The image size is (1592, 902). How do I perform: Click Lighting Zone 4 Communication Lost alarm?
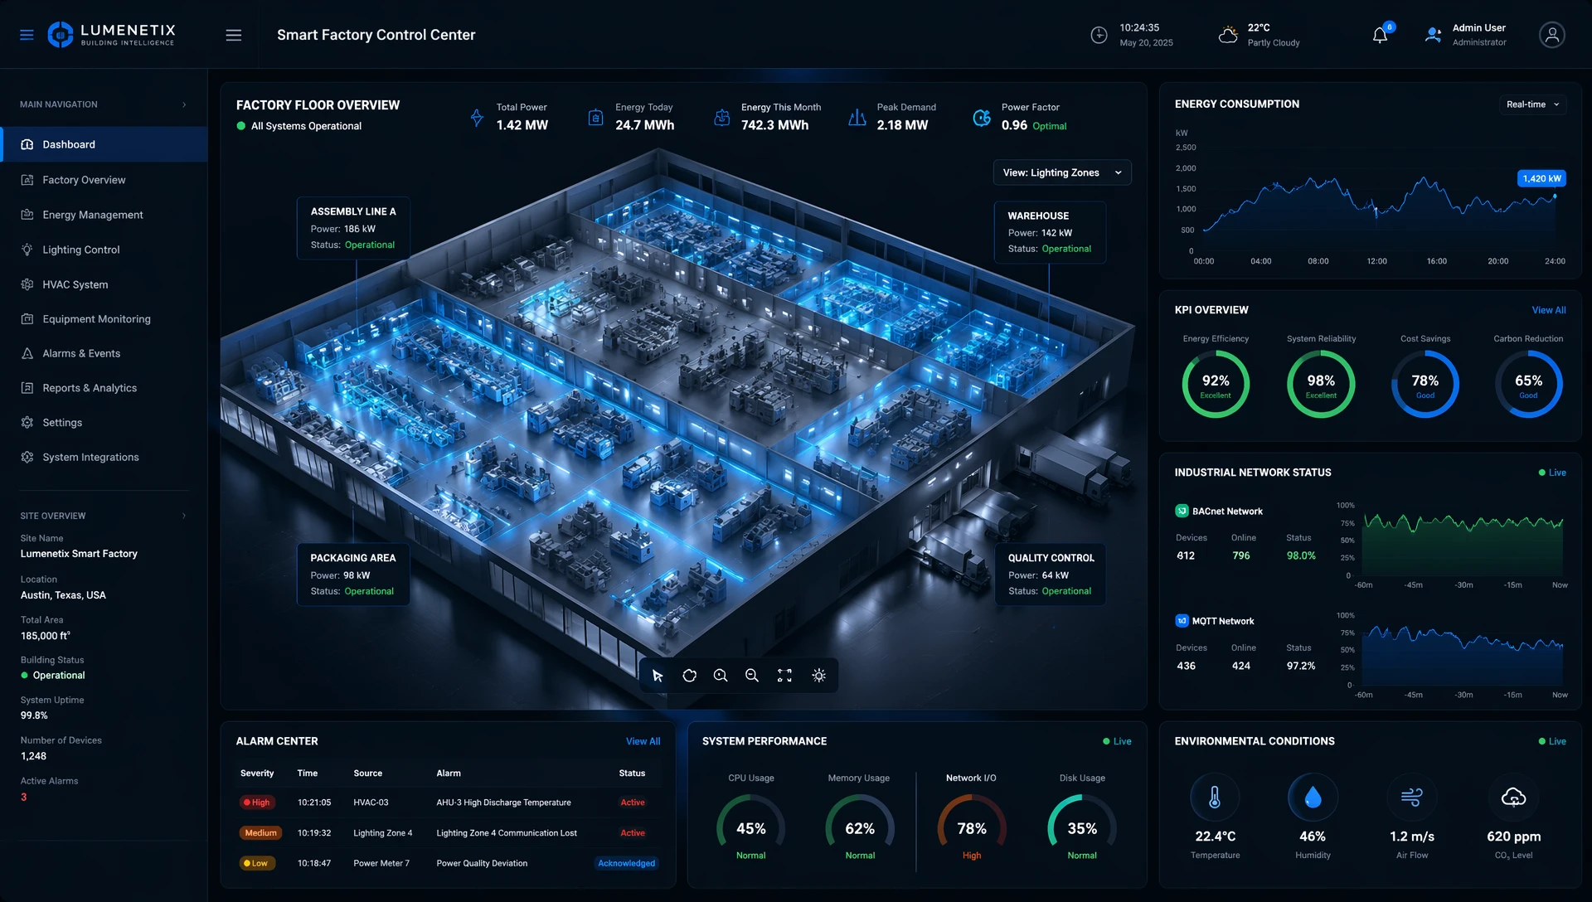coord(507,833)
